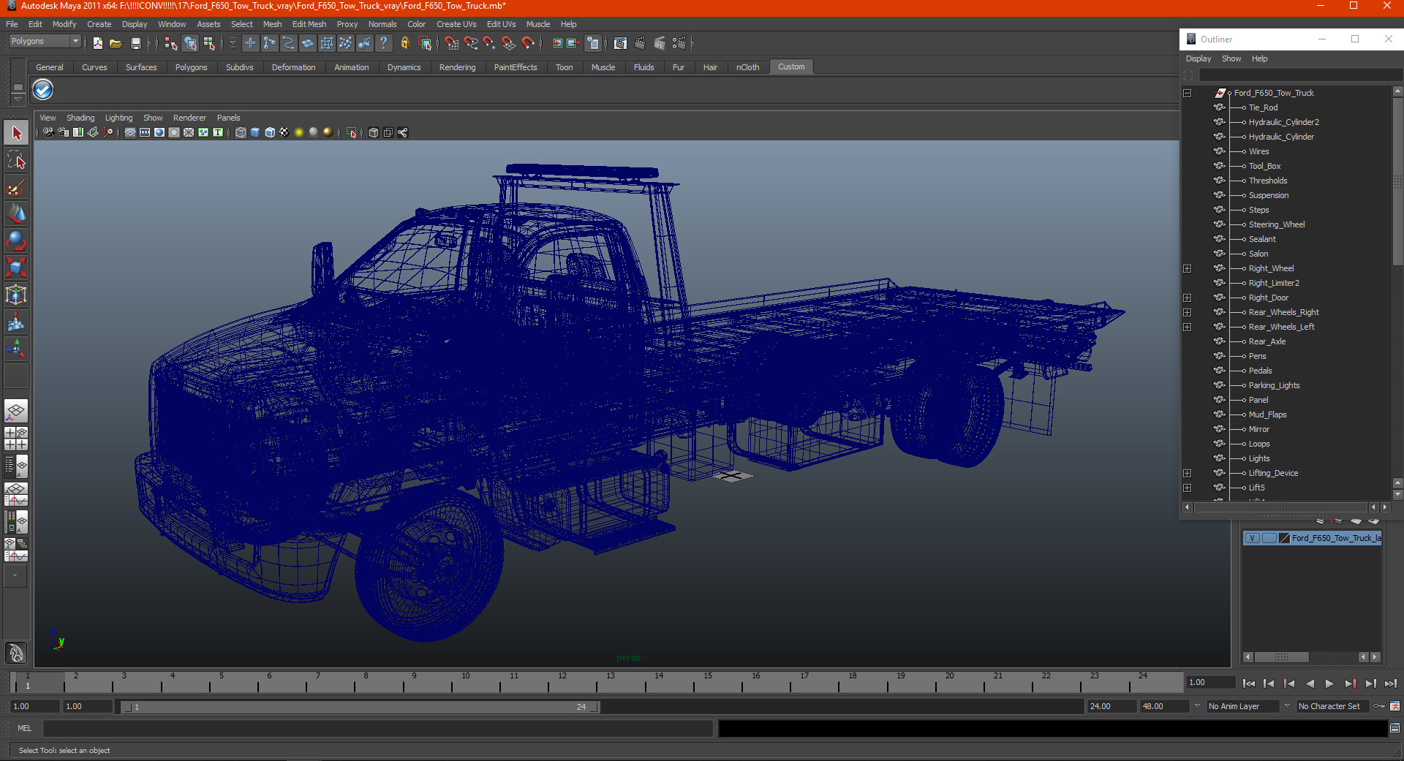
Task: Select Steering_Wheel in the Outliner
Action: coord(1276,224)
